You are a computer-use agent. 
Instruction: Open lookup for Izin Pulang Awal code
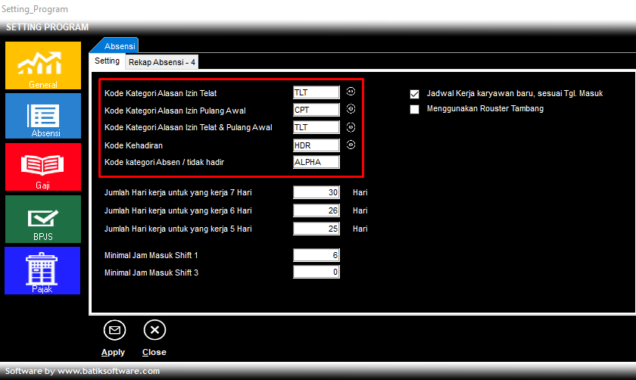click(x=351, y=109)
